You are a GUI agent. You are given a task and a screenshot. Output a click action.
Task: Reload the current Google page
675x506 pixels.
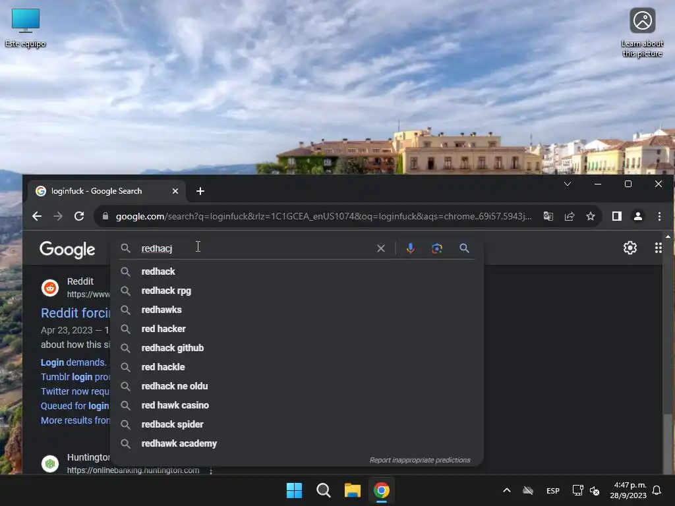79,216
